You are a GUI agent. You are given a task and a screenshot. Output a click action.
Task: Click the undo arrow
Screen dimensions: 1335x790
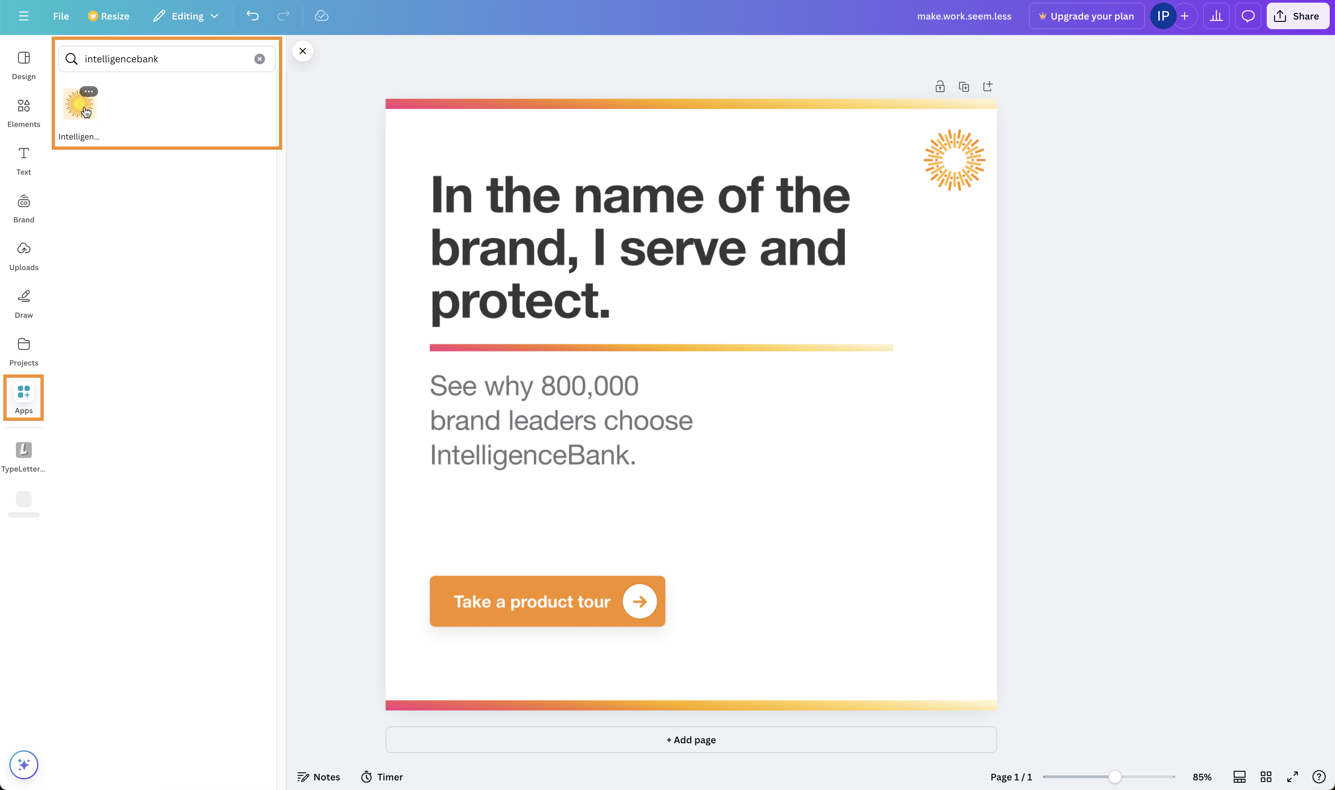click(252, 16)
